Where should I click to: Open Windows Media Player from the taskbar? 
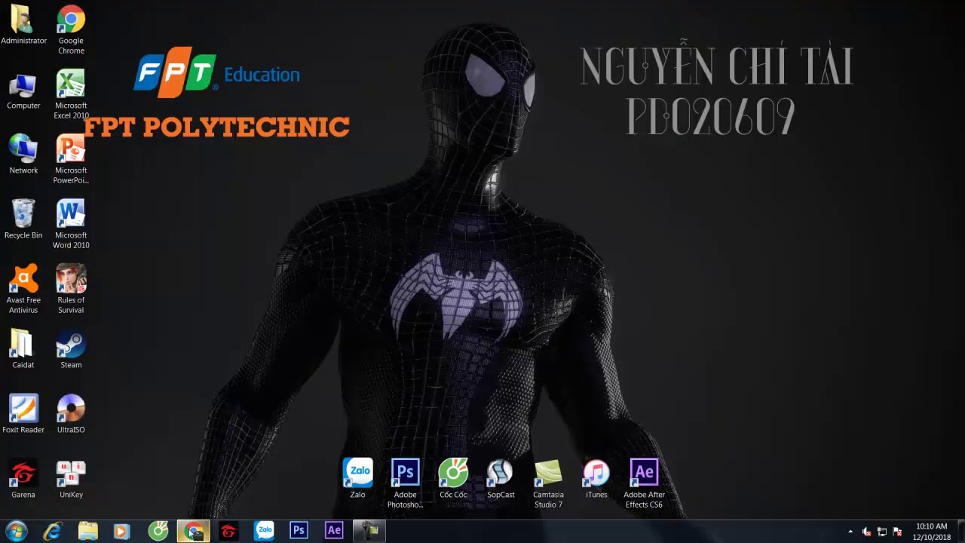(x=121, y=531)
